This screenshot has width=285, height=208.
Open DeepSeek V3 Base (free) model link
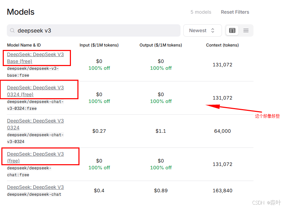click(x=35, y=58)
